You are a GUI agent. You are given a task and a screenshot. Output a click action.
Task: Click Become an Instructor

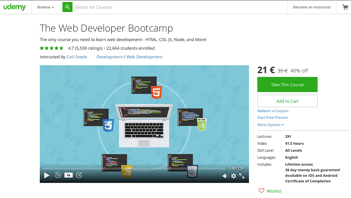312,7
